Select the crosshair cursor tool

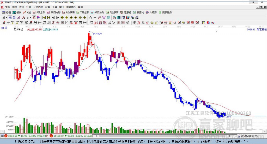(95, 18)
